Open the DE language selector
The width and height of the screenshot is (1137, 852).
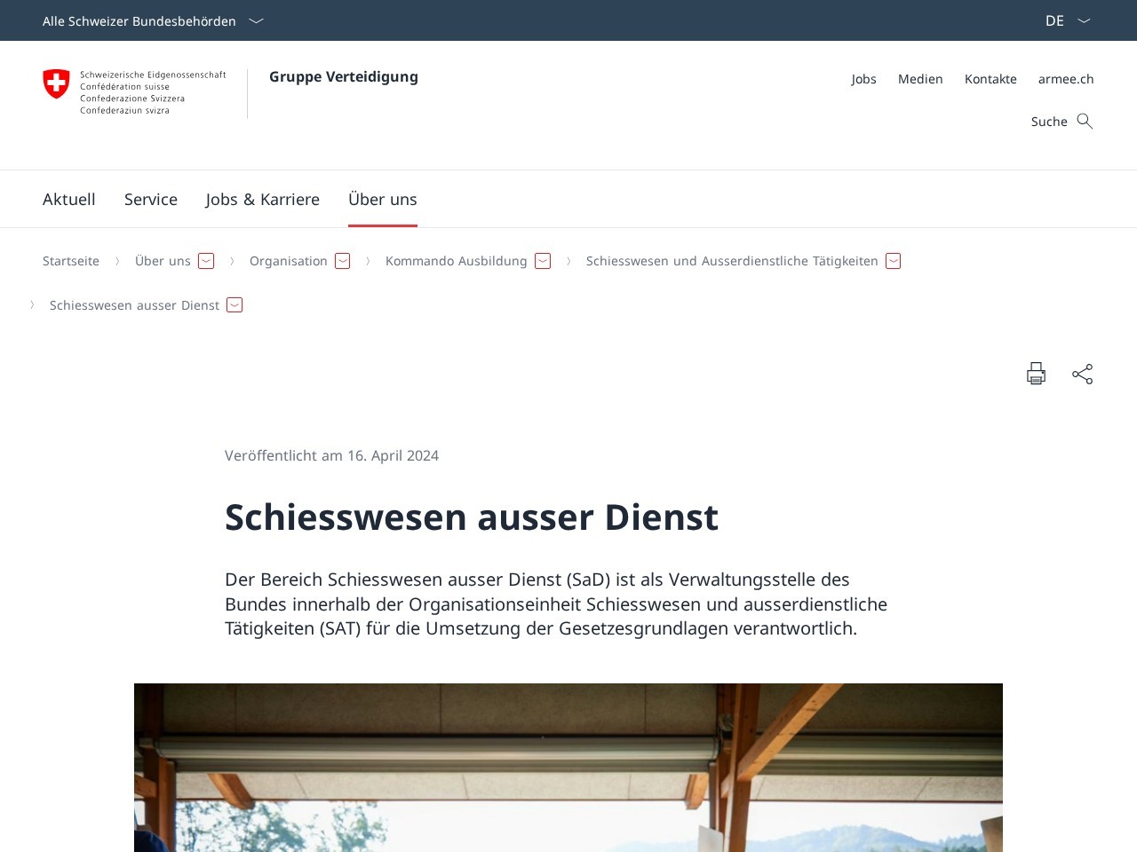(x=1067, y=20)
